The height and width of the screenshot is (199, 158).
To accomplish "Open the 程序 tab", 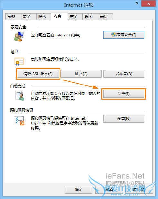I will click(90, 17).
